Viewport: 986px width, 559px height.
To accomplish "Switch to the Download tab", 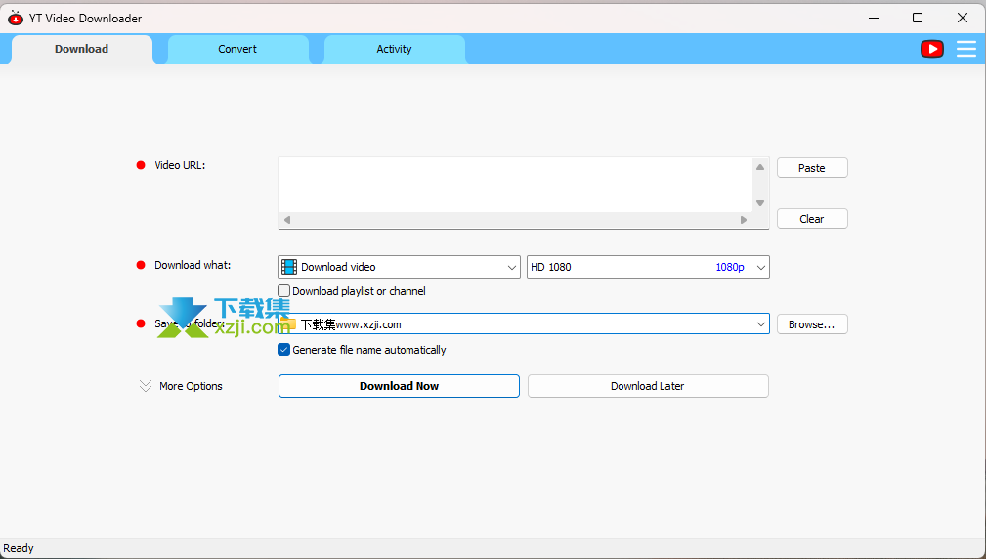I will tap(82, 49).
